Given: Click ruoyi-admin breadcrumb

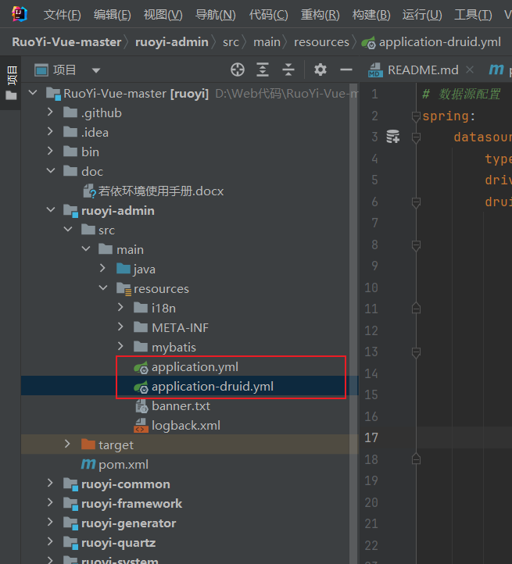Looking at the screenshot, I should (172, 42).
